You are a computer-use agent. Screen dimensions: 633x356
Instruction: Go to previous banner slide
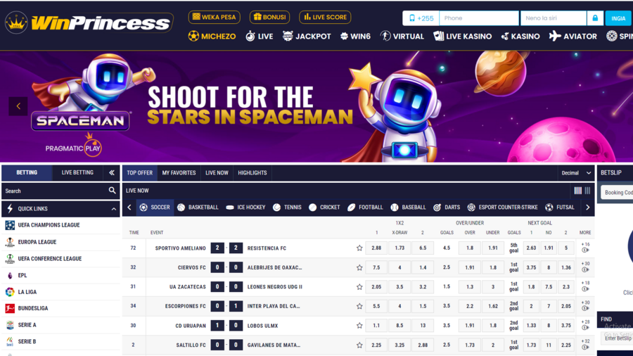tap(18, 106)
